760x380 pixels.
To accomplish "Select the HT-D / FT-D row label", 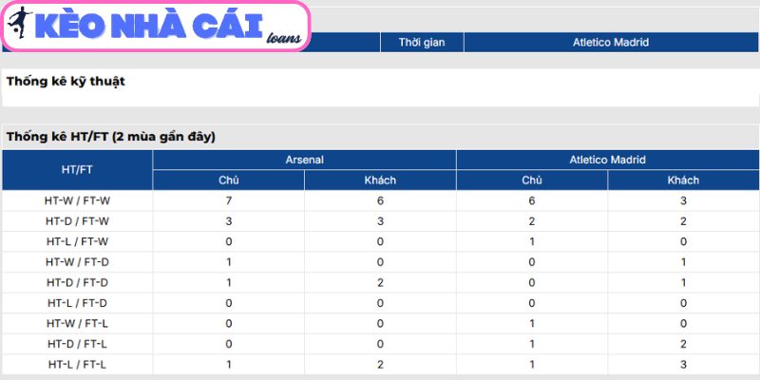I will 78,282.
